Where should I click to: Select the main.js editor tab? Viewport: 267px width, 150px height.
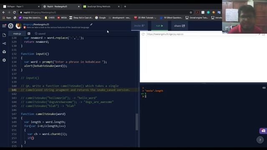17,34
